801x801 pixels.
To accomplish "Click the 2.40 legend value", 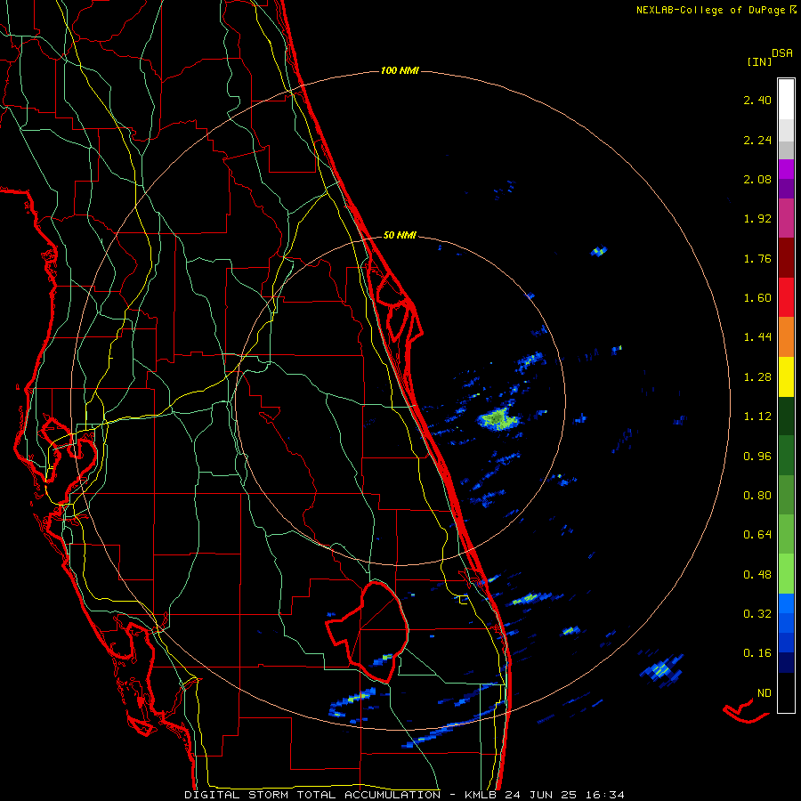I will [x=757, y=100].
